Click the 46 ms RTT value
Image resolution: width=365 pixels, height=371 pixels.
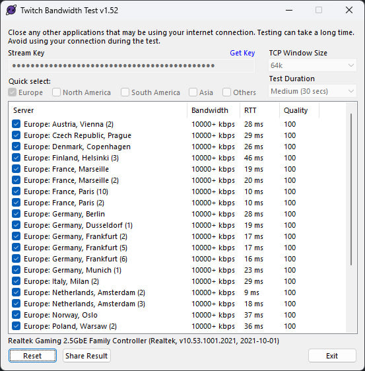(253, 158)
